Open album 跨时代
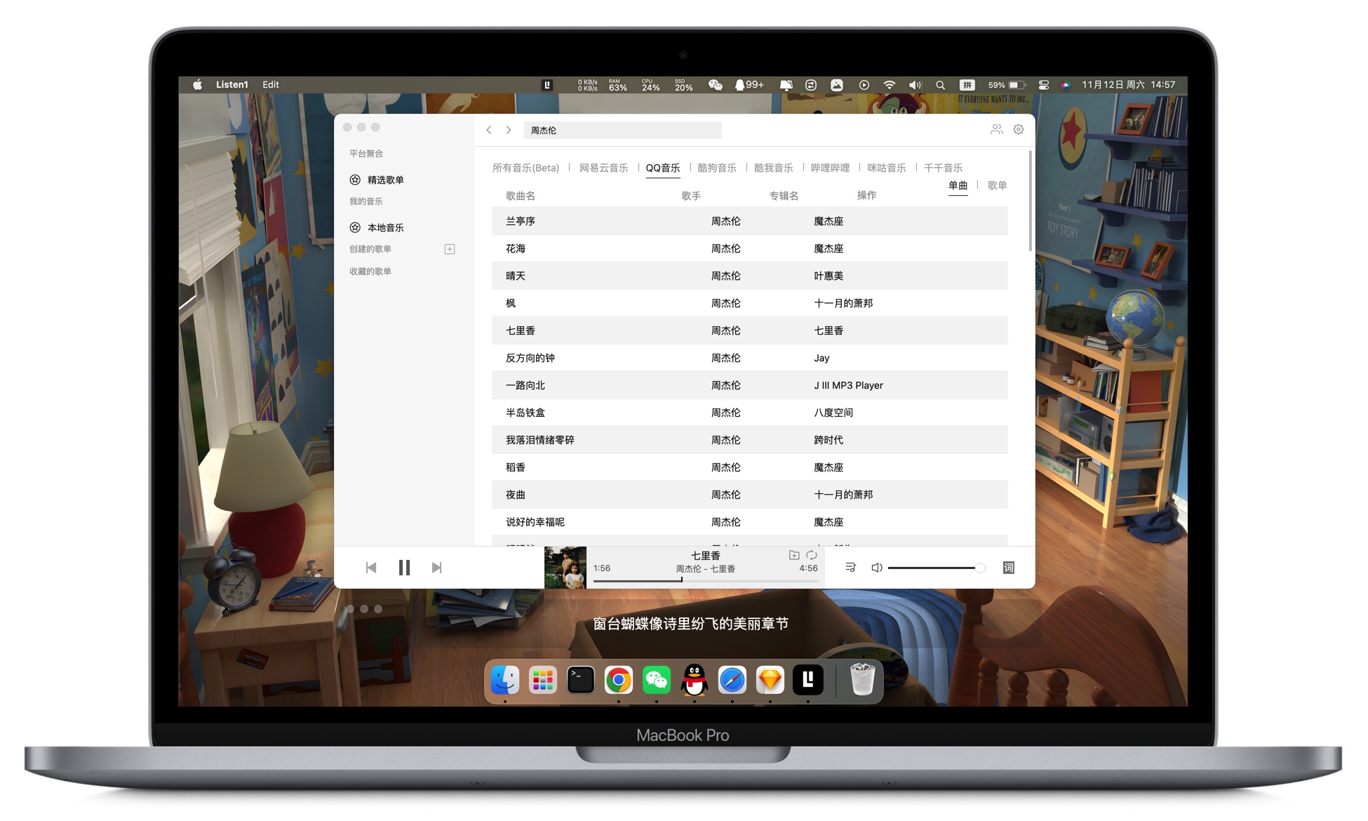 829,440
